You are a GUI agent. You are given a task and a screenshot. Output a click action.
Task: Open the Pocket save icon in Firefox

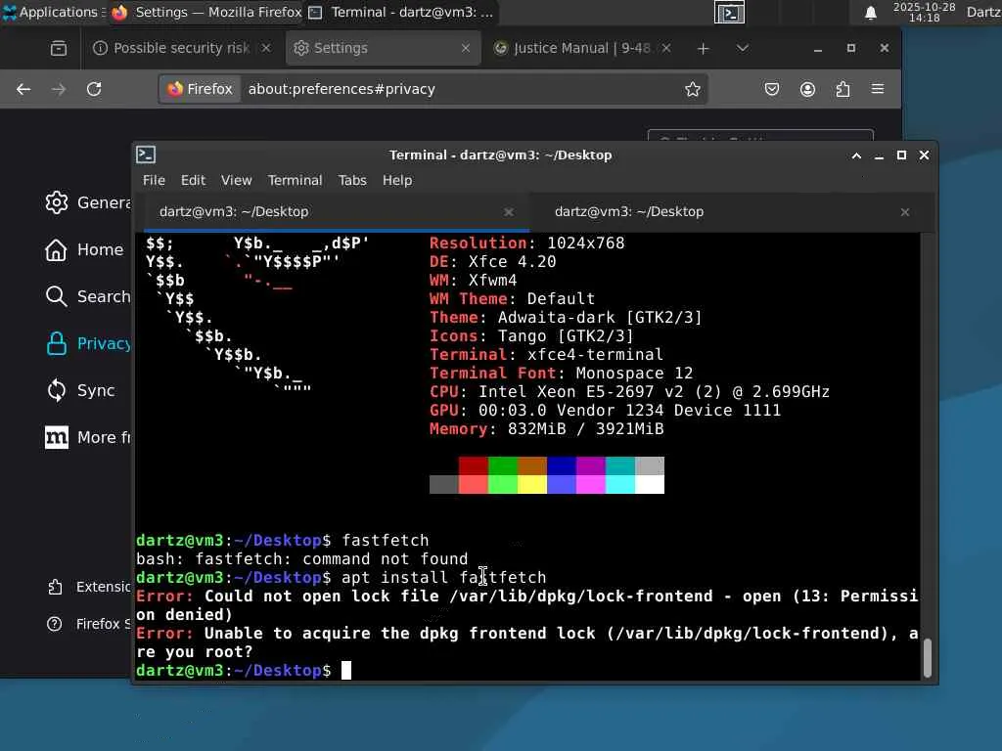(772, 89)
